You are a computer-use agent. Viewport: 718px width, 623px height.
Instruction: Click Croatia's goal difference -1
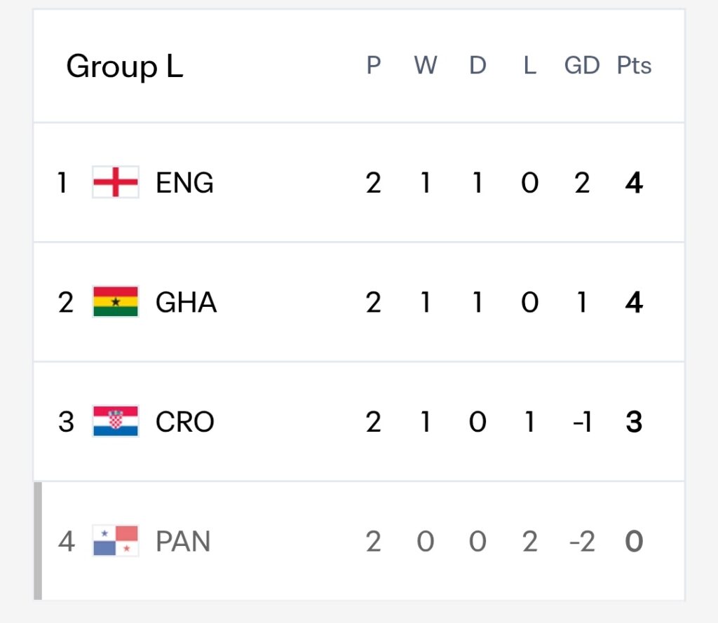582,422
